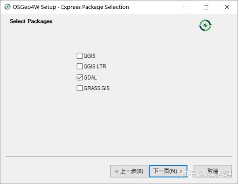
Task: Select the GRASS GIS checkbox
Action: 80,88
